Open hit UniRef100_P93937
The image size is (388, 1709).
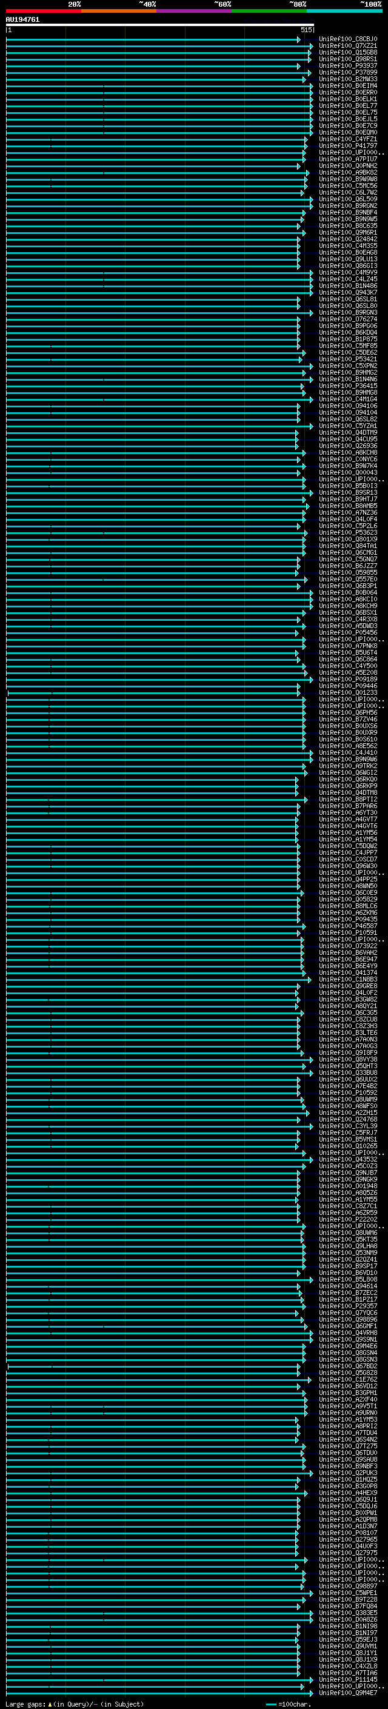[x=348, y=65]
